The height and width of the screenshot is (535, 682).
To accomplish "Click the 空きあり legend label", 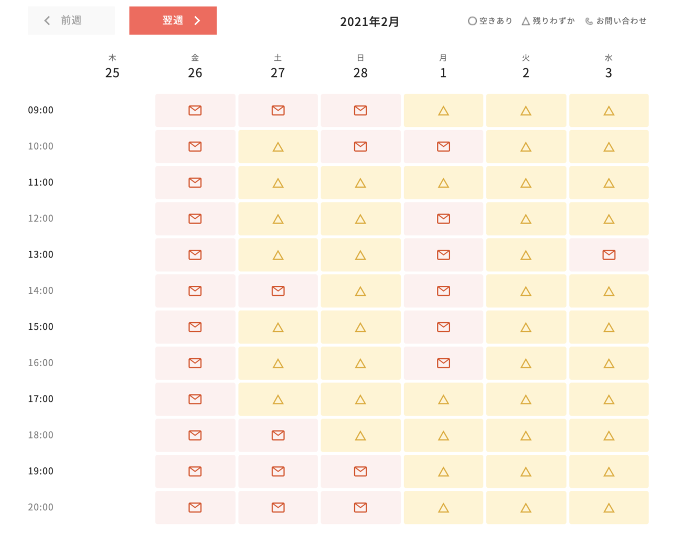I will click(496, 21).
